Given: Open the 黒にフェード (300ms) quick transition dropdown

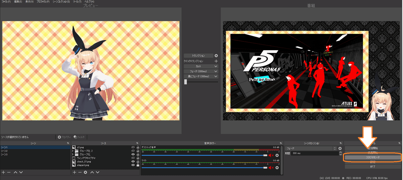Looking at the screenshot, I should pos(201,76).
